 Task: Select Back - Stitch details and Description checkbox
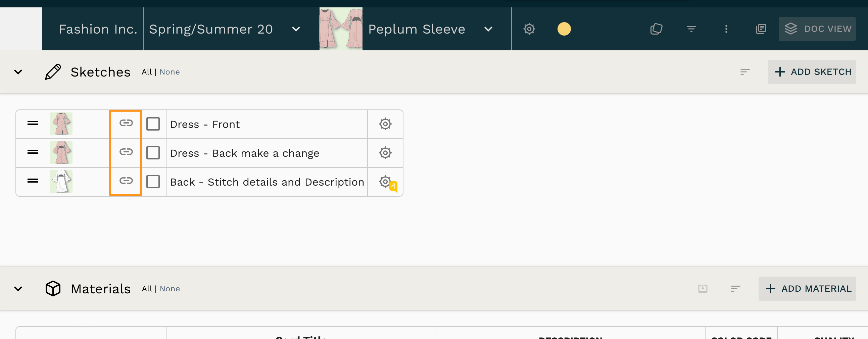click(153, 182)
